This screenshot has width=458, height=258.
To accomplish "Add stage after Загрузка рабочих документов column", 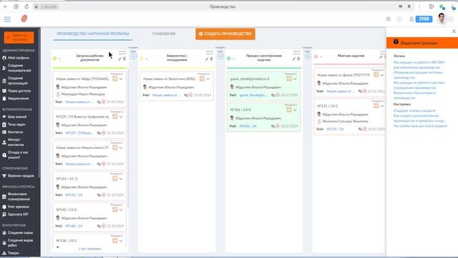I will [x=134, y=56].
